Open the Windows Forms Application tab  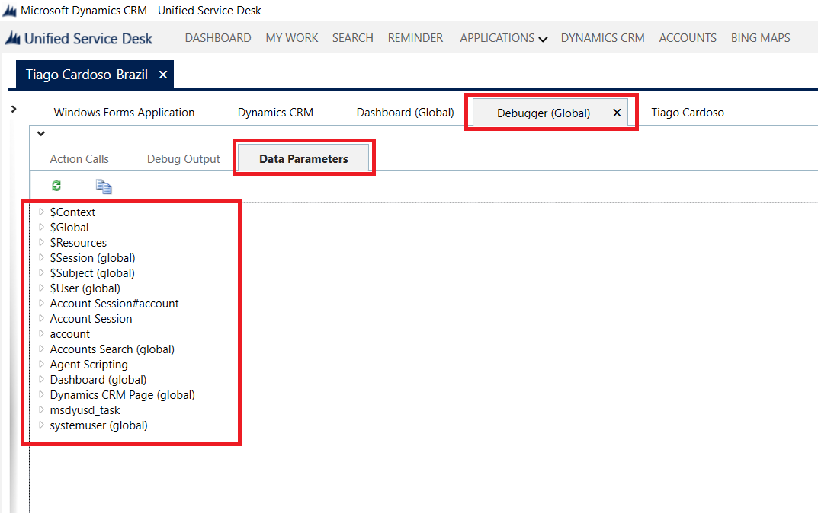click(x=124, y=113)
